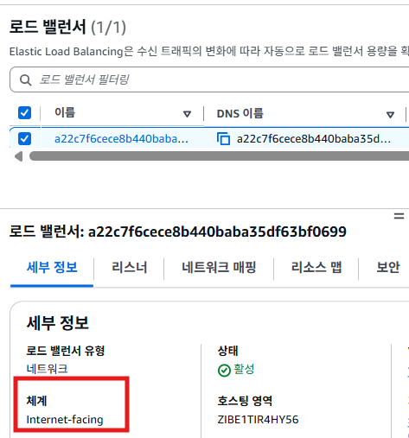Sort by the 이름 column arrow
This screenshot has height=438, width=409.
coord(188,114)
